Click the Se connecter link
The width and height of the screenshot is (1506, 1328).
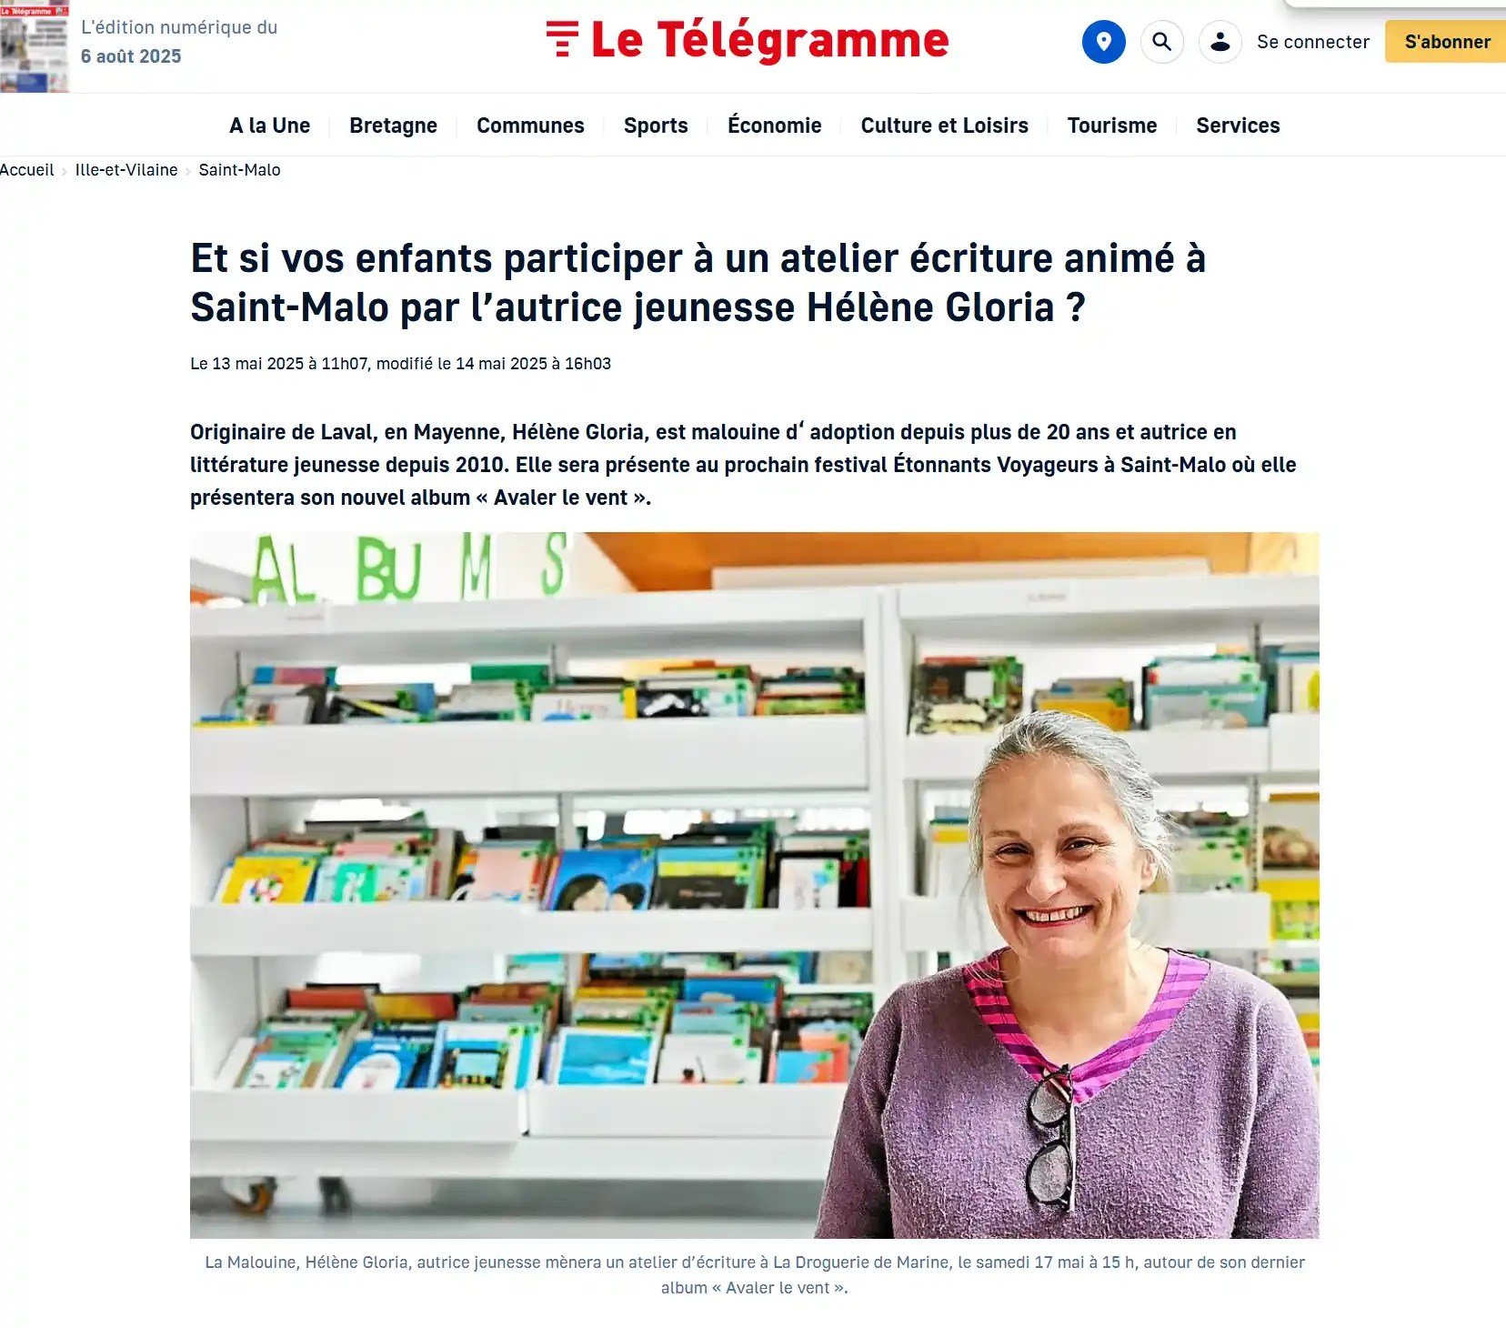click(x=1312, y=42)
